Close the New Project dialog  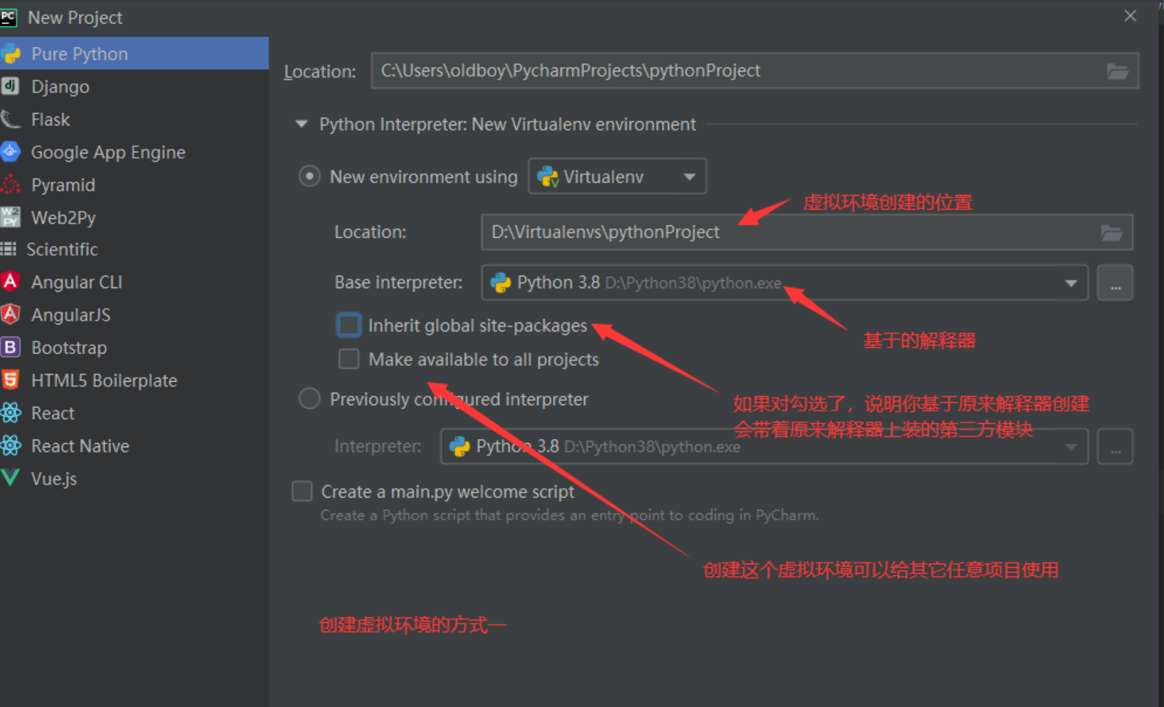(1130, 16)
